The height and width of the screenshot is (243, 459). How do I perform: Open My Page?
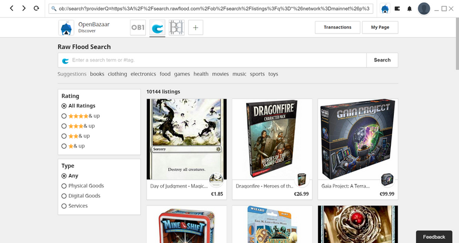click(380, 27)
